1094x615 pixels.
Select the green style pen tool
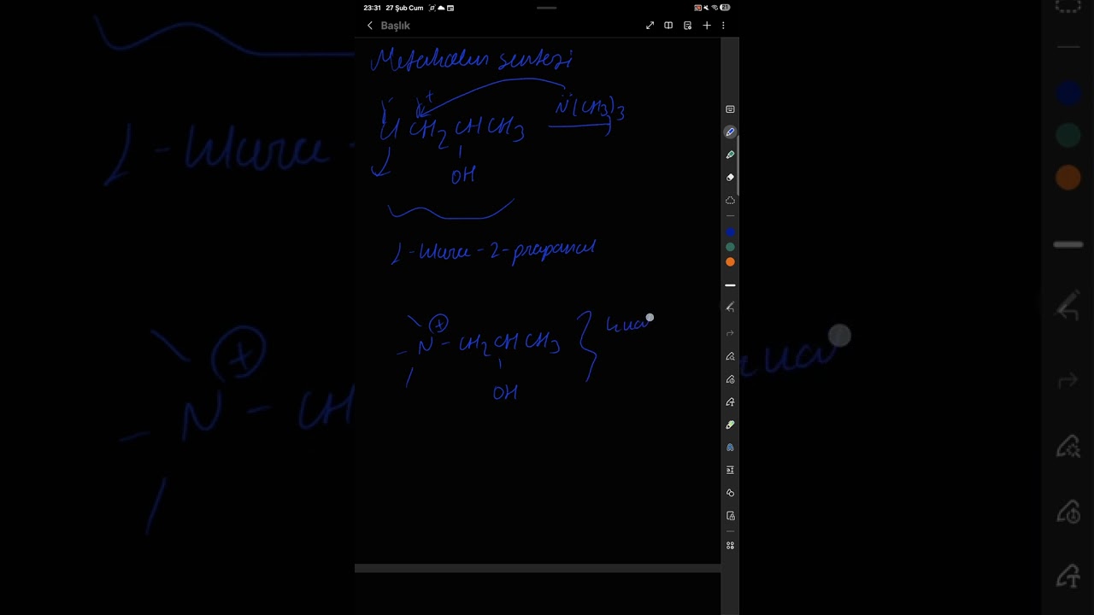tap(730, 425)
